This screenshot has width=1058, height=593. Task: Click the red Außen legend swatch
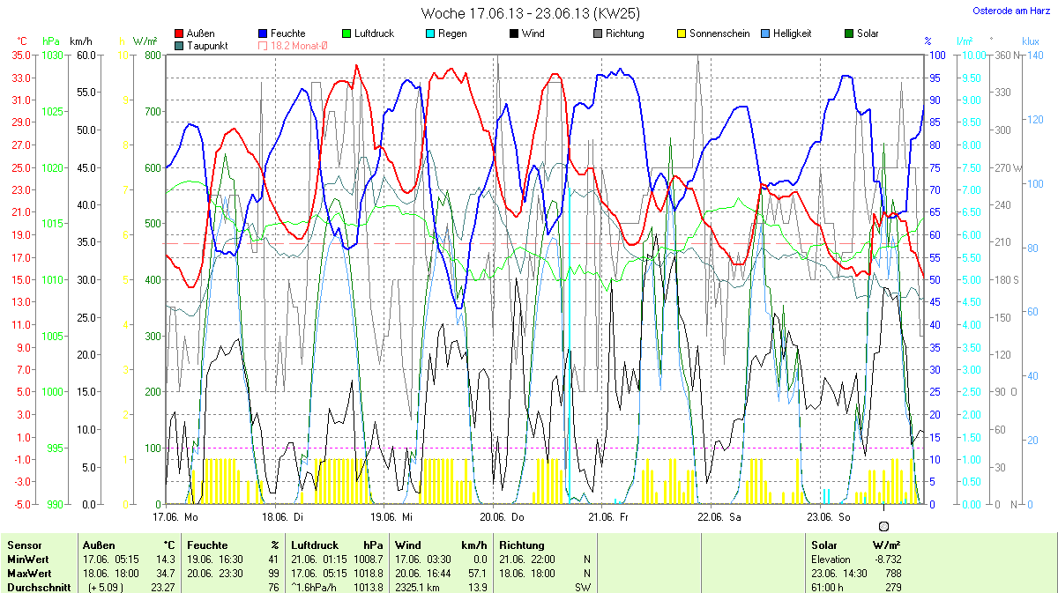(180, 34)
